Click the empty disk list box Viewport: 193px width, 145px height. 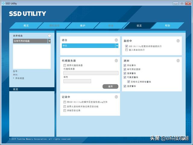(32, 56)
